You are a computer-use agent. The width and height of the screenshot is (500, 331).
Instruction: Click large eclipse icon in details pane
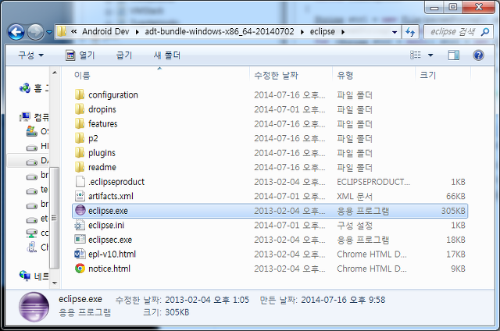click(34, 307)
